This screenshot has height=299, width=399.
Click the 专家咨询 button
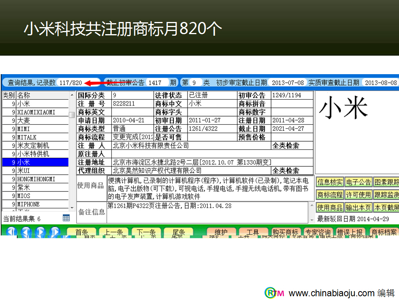point(317,232)
